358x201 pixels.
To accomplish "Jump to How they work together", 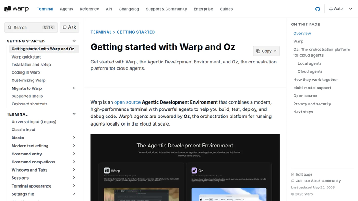I will point(315,80).
